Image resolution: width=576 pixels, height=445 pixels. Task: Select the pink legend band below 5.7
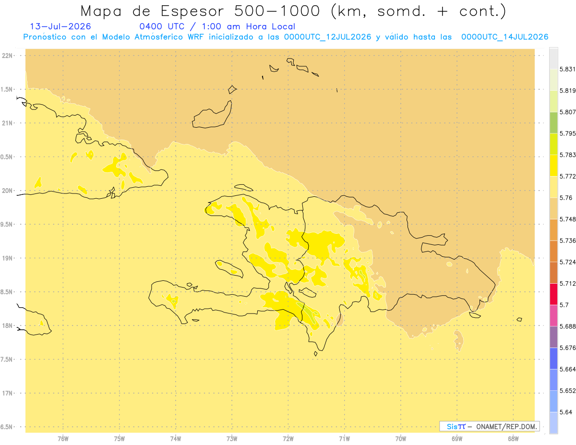click(x=553, y=315)
